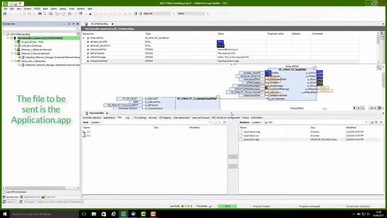This screenshot has width=387, height=218.
Task: Click FALSE value of xExecute_SendCmd
Action: pyautogui.click(x=220, y=46)
